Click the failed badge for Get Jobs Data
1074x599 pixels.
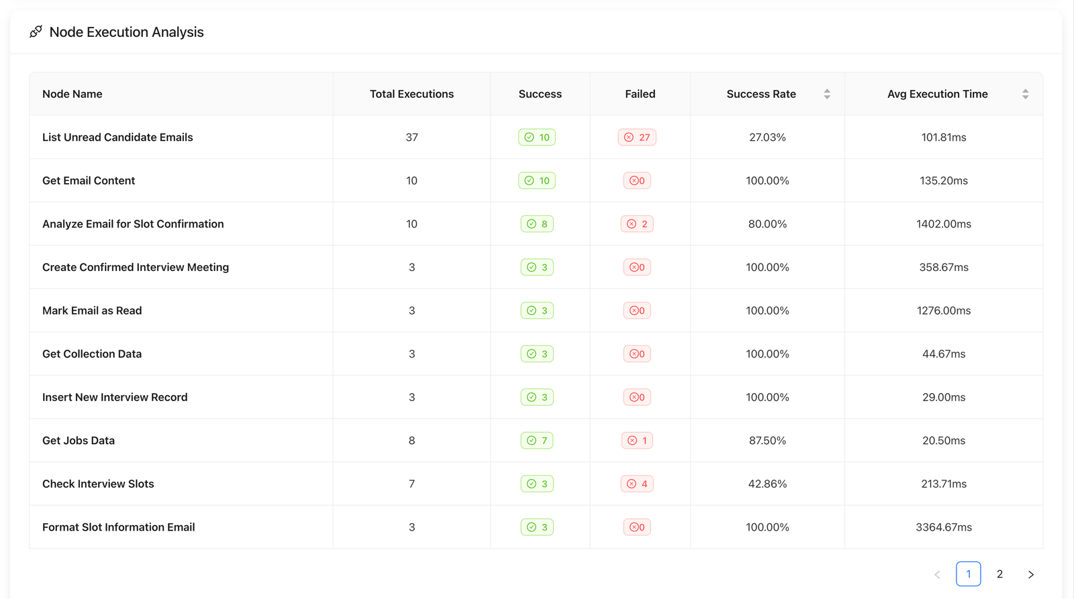point(637,441)
